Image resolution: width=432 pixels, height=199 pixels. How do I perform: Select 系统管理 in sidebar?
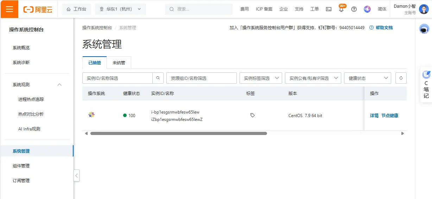click(x=37, y=151)
